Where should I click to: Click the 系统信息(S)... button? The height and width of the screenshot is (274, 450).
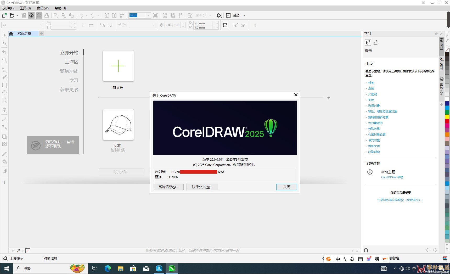168,187
